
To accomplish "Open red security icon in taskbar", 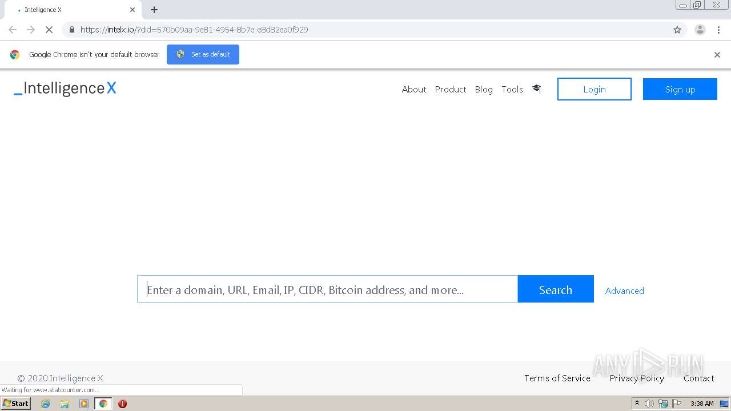I will tap(122, 404).
